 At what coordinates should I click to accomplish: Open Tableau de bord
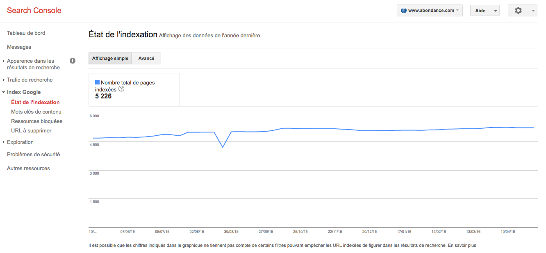[x=26, y=33]
